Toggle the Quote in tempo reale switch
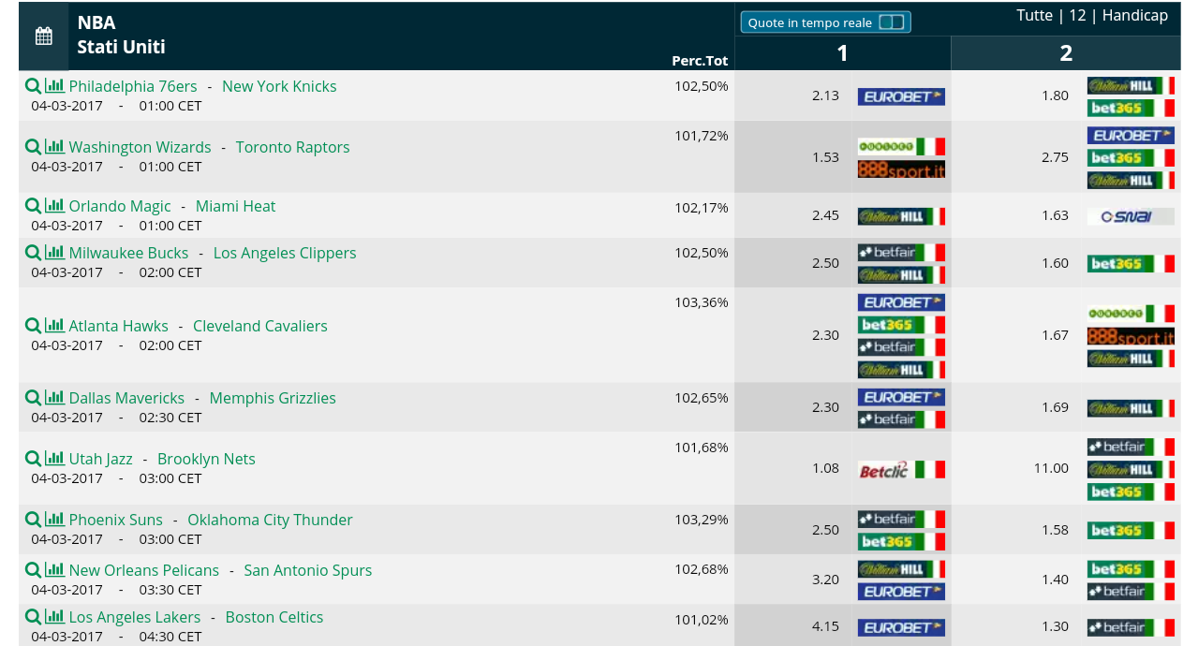Screen dimensions: 1198x646 892,22
